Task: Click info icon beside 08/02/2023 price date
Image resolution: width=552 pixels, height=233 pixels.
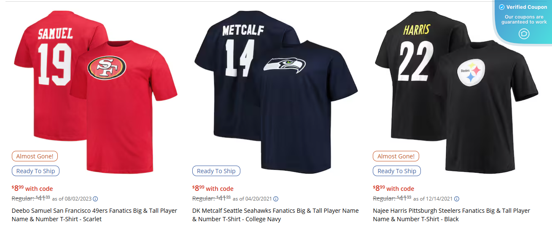Action: [95, 199]
